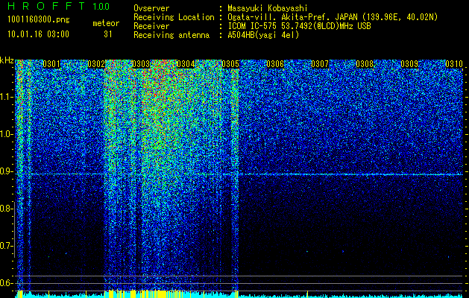Viewport: 469px width, 298px height.
Task: Click the 0310 time marker
Action: tap(454, 64)
